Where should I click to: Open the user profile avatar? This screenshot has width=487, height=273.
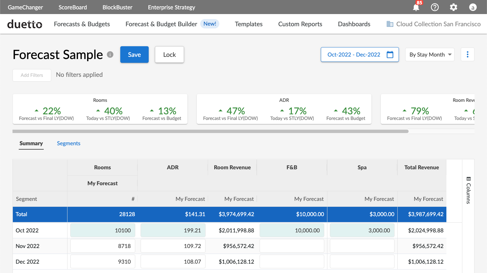[x=473, y=7]
